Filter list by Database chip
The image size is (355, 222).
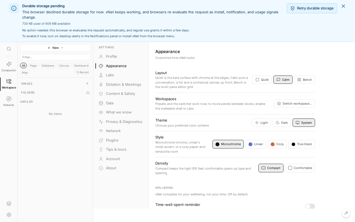tap(48, 66)
